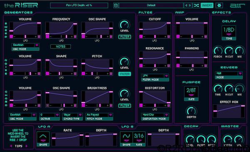
Task: Select A button under Amp Volume
Action: coord(178,37)
